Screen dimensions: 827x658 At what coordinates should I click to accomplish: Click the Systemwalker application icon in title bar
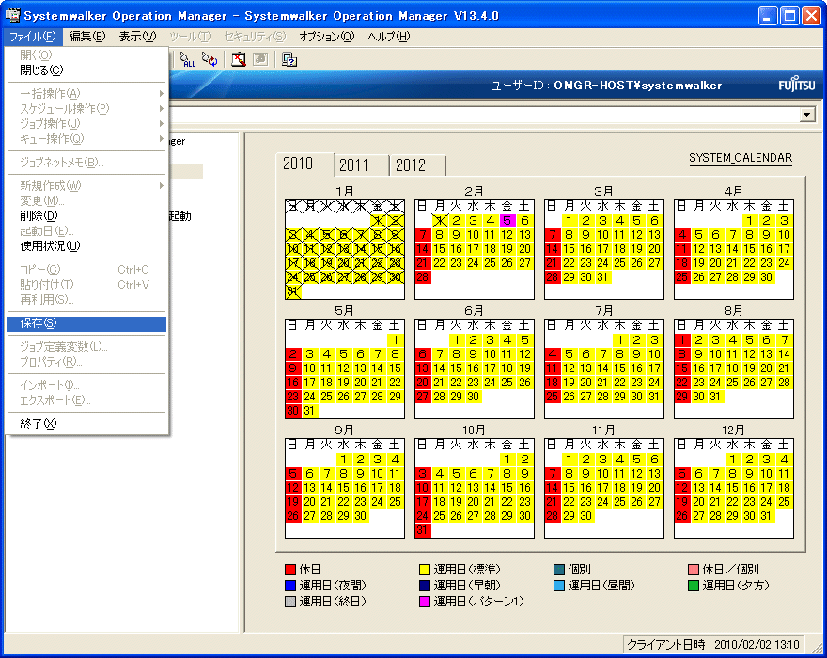[12, 15]
